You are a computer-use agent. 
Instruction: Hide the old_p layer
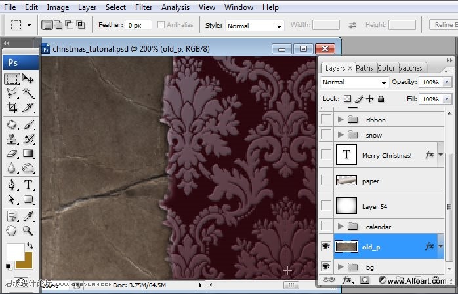pos(325,247)
